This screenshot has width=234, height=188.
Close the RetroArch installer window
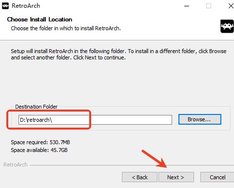[231, 6]
